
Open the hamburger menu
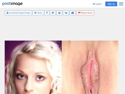[121, 4]
